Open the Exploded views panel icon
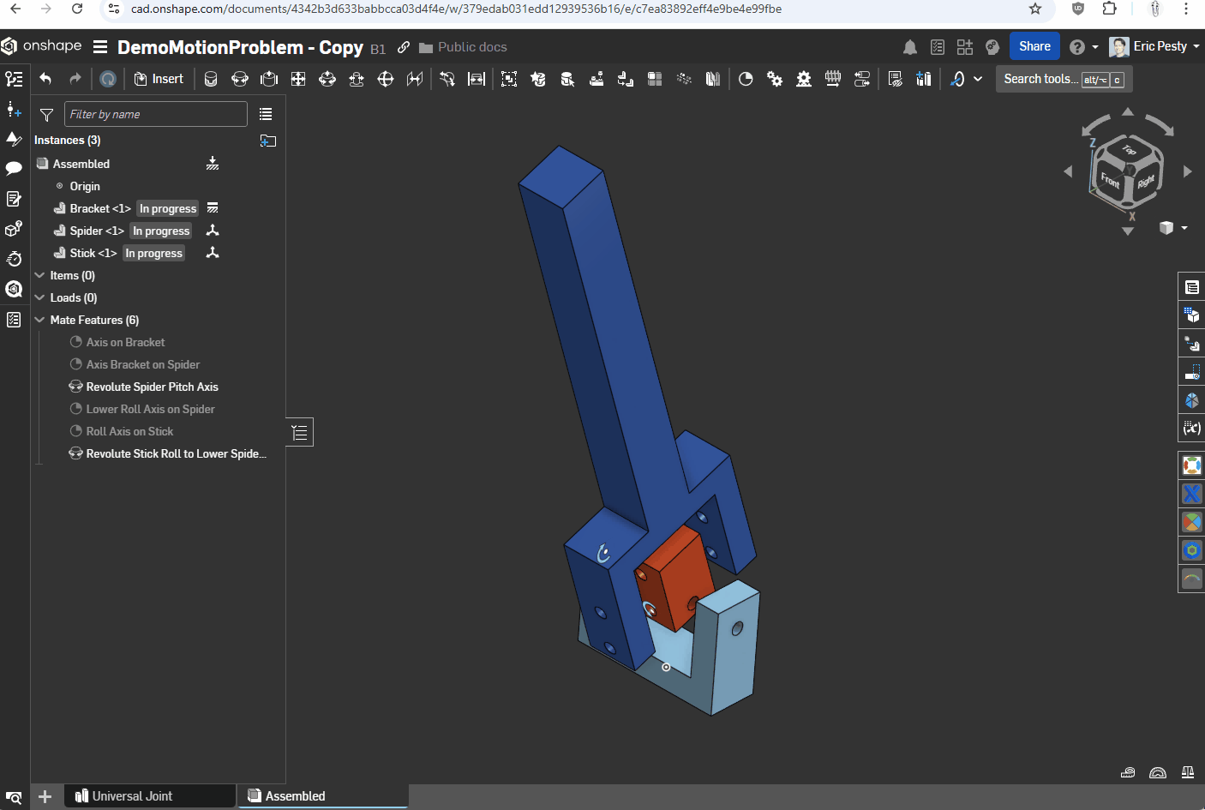This screenshot has width=1205, height=810. (1191, 344)
